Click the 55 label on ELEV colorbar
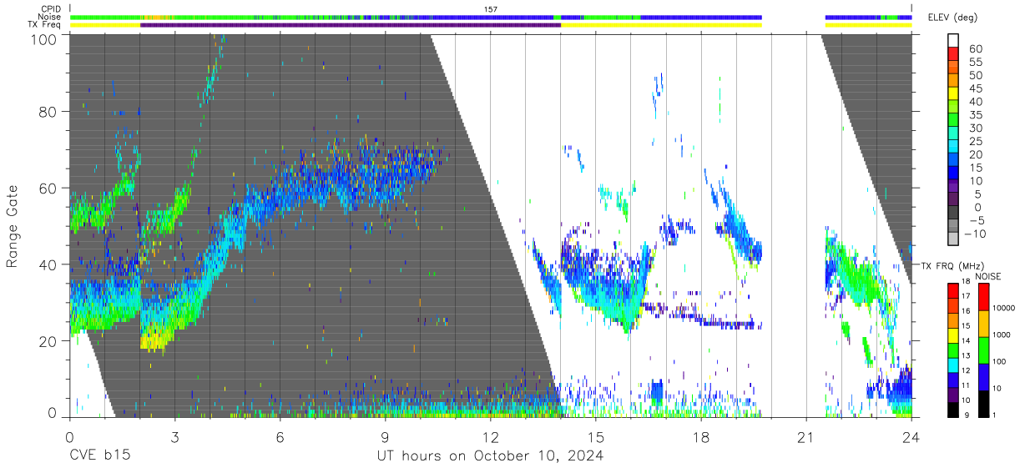The image size is (1025, 473). (976, 63)
